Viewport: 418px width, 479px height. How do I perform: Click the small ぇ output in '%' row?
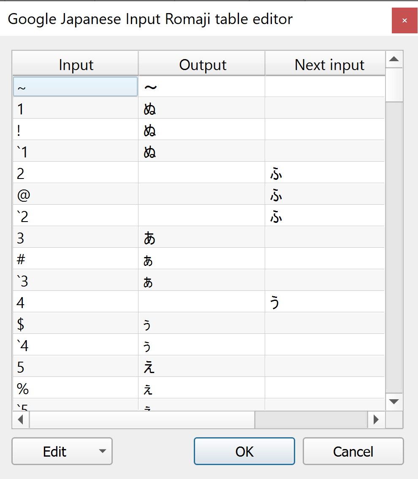pos(202,388)
